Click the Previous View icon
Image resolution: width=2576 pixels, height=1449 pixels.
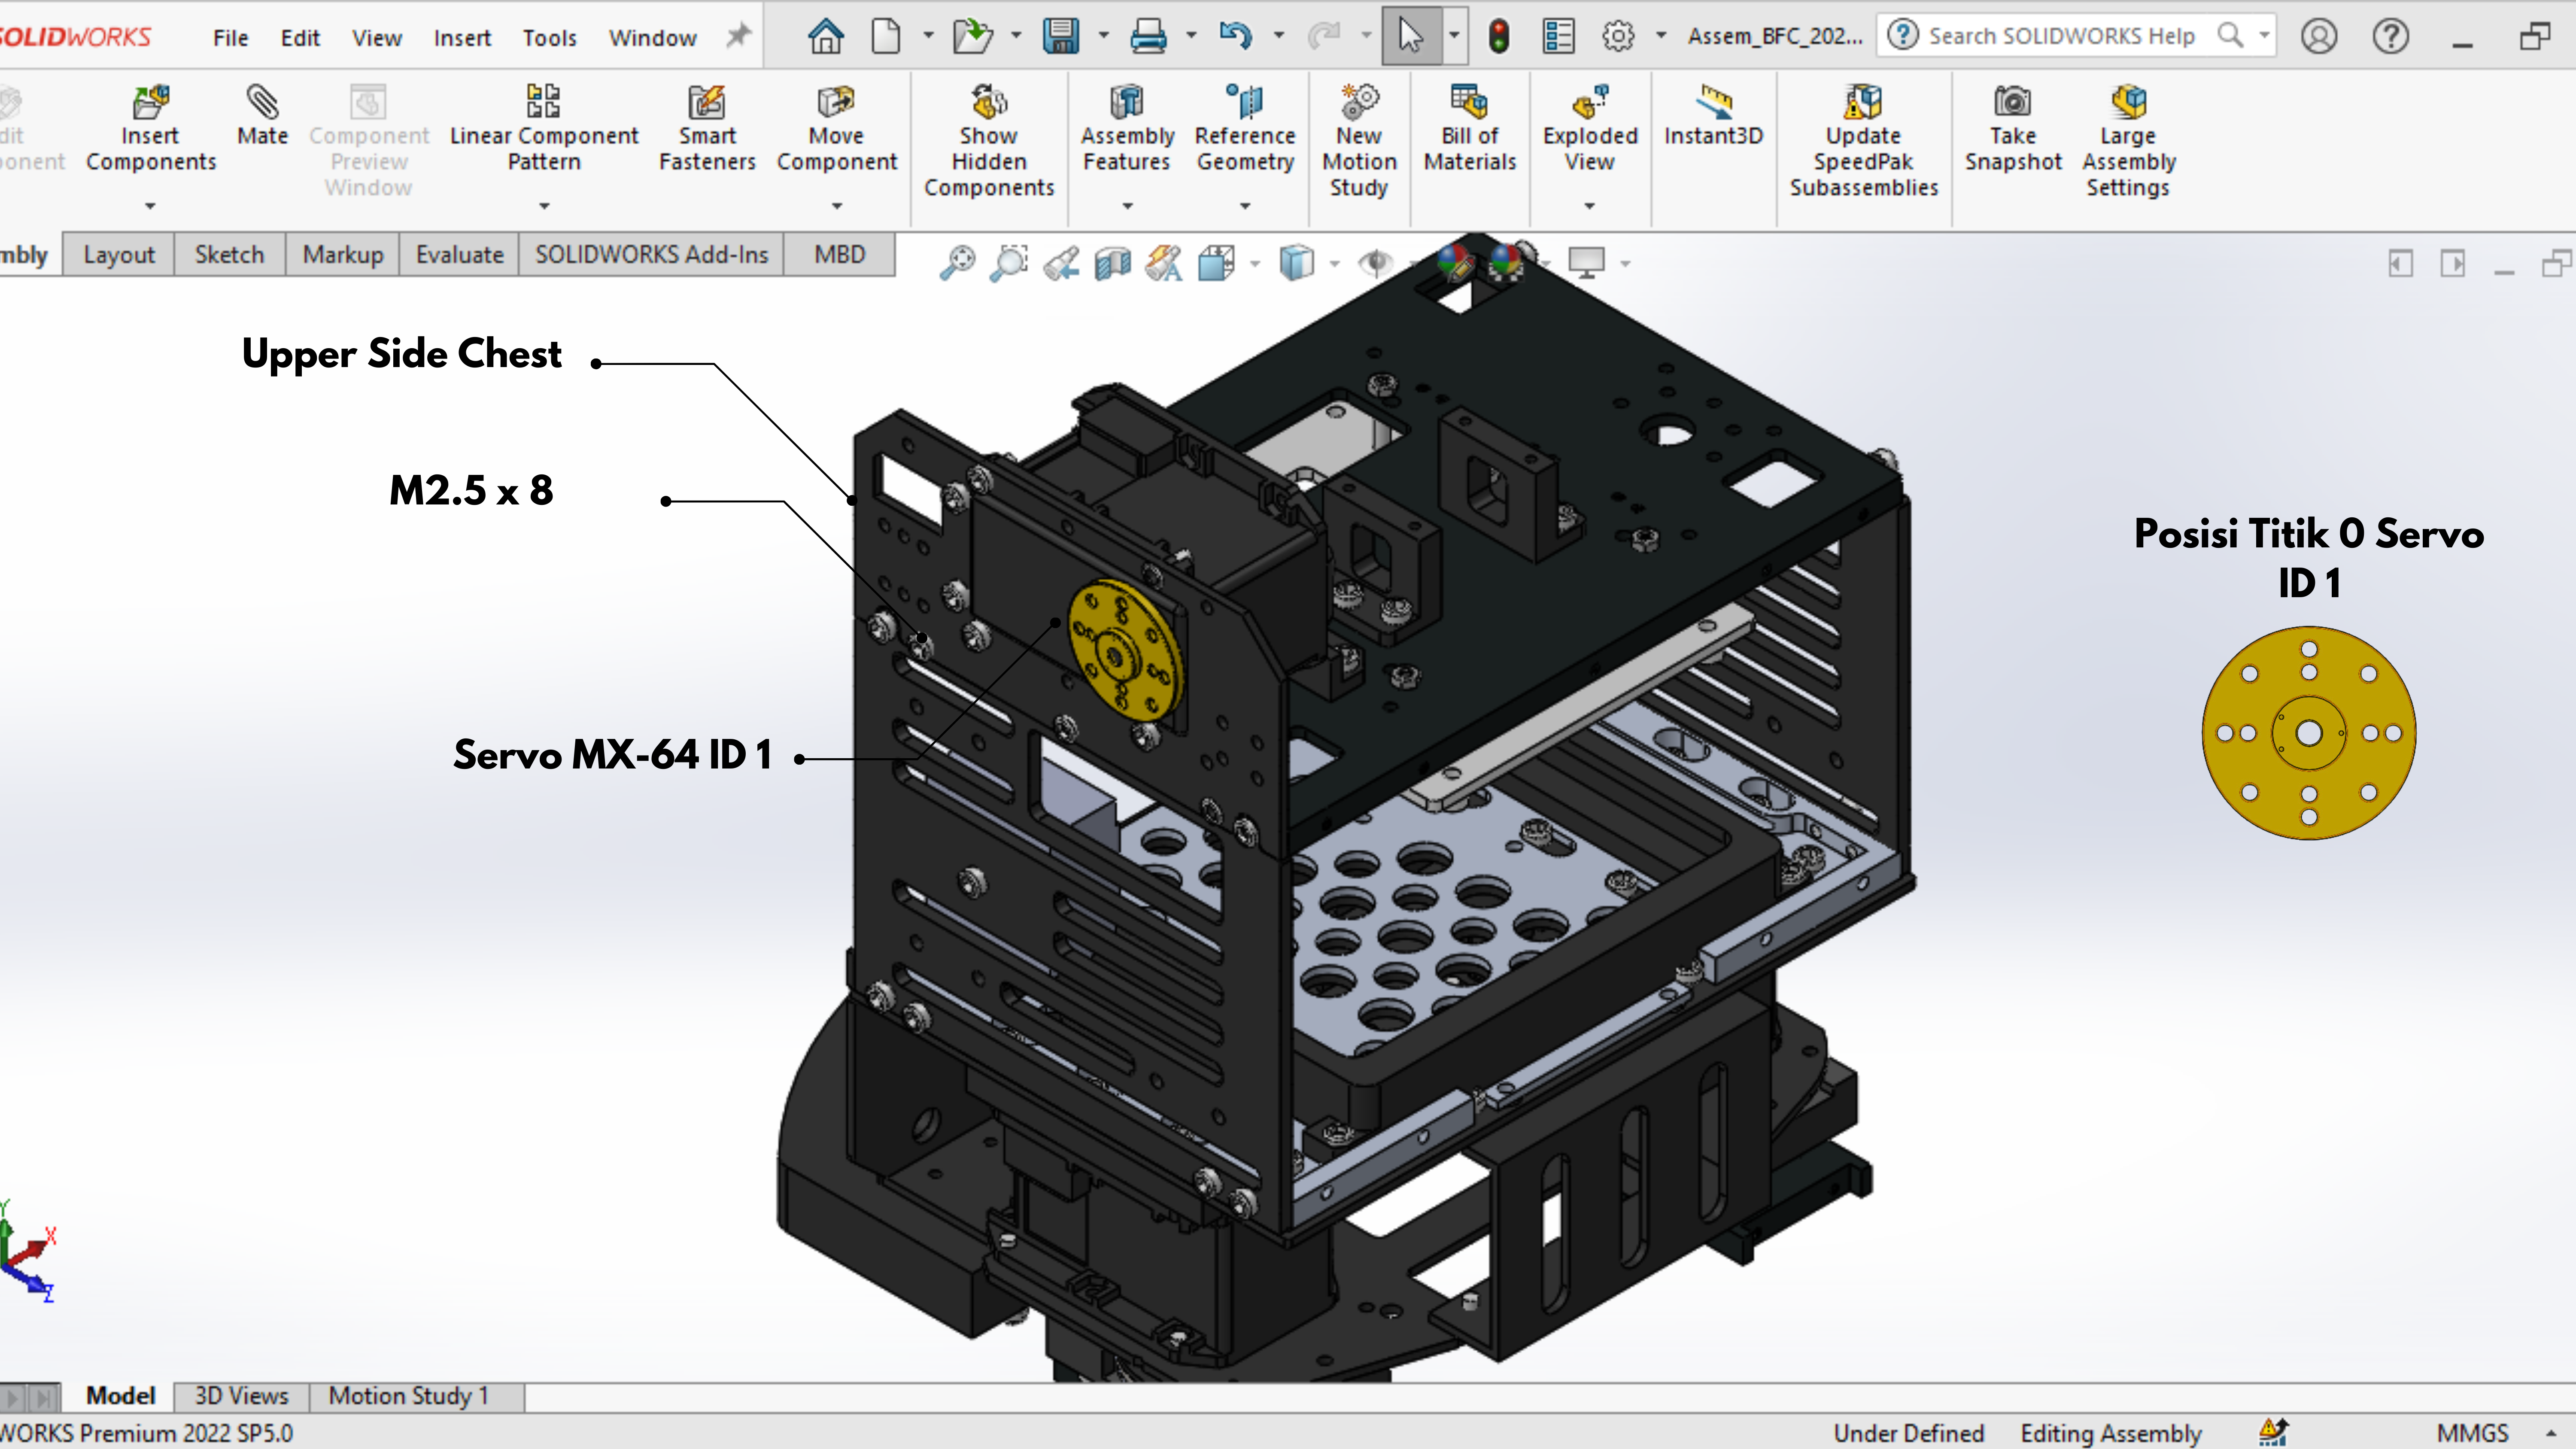(1061, 263)
